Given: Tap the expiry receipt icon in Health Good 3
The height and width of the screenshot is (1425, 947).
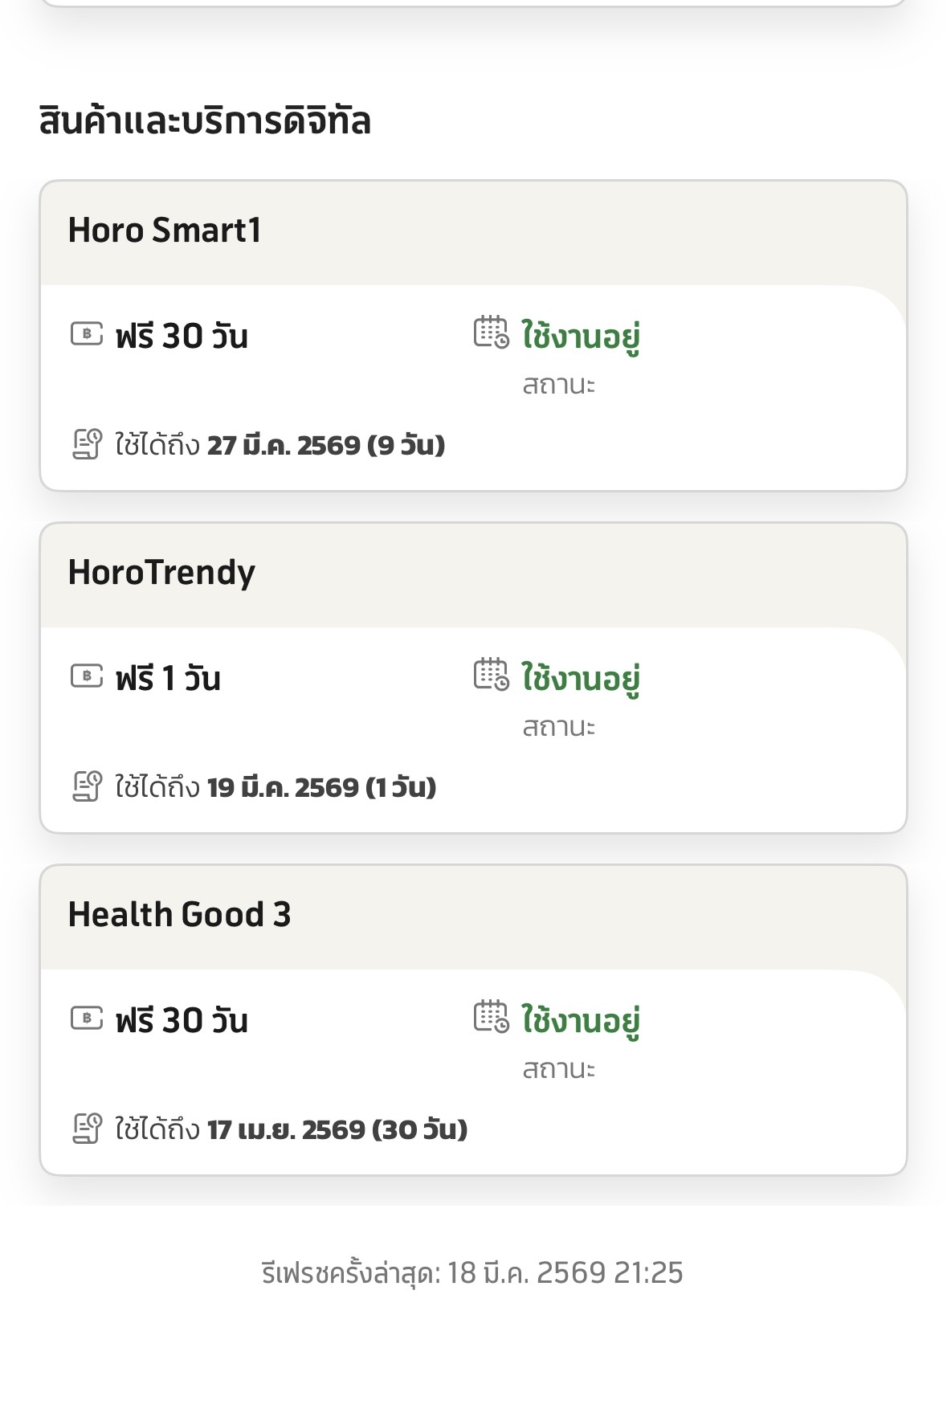Looking at the screenshot, I should point(87,1129).
